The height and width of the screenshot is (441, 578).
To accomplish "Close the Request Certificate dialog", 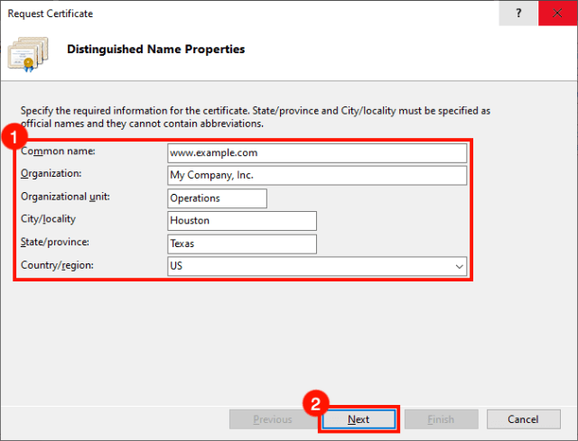I will coord(557,14).
